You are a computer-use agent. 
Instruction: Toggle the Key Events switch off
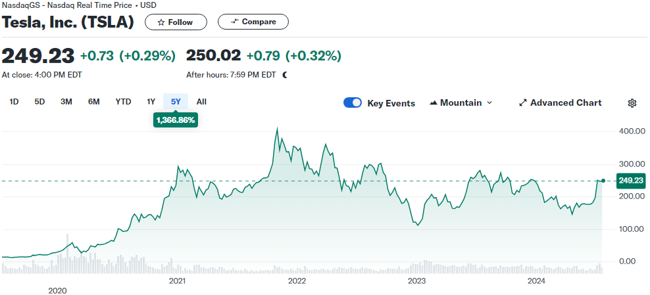353,103
